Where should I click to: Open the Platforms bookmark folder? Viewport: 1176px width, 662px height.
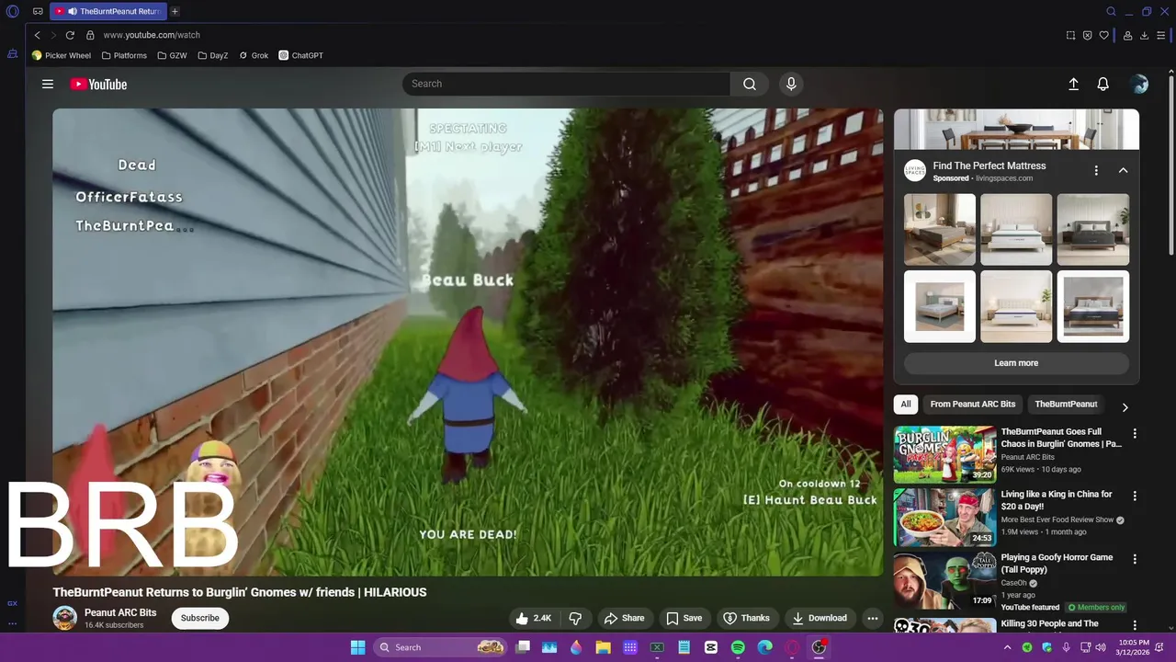click(124, 55)
